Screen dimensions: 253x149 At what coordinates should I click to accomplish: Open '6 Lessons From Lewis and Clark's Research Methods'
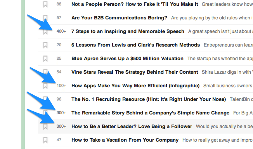click(135, 45)
